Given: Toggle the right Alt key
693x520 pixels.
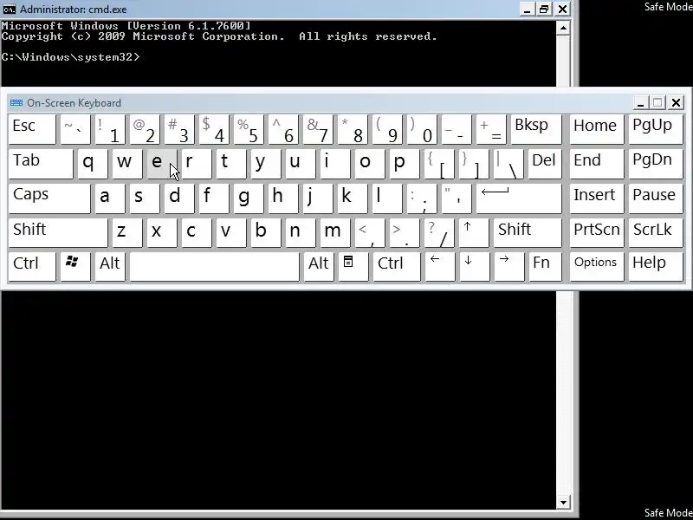Looking at the screenshot, I should click(319, 266).
